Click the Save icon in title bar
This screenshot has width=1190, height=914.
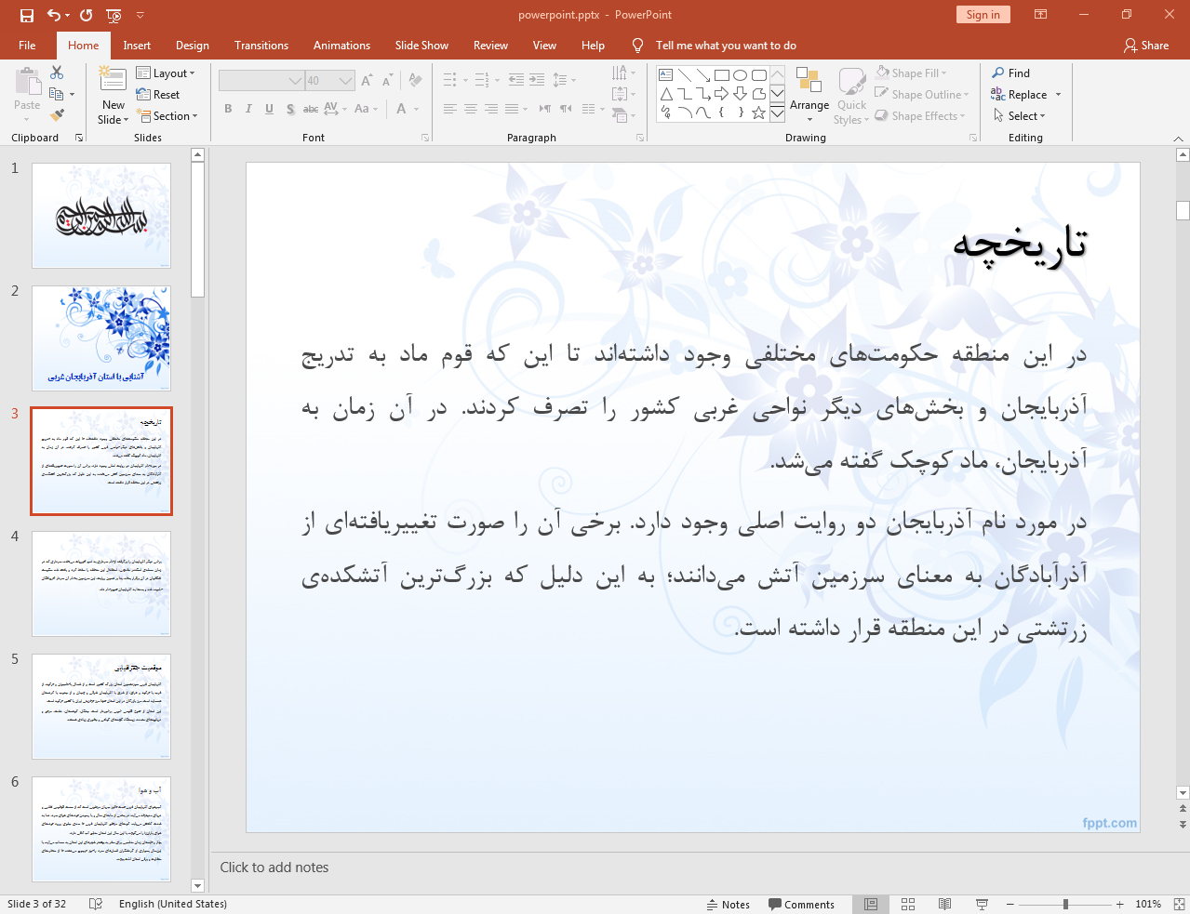(26, 15)
